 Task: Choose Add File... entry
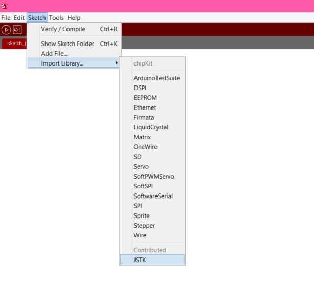[74, 54]
